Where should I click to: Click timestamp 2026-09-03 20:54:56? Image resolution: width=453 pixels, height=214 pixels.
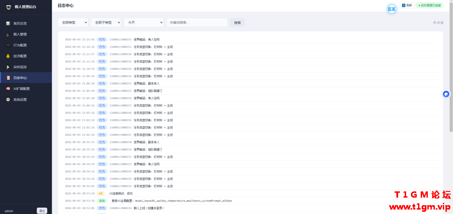point(80,171)
